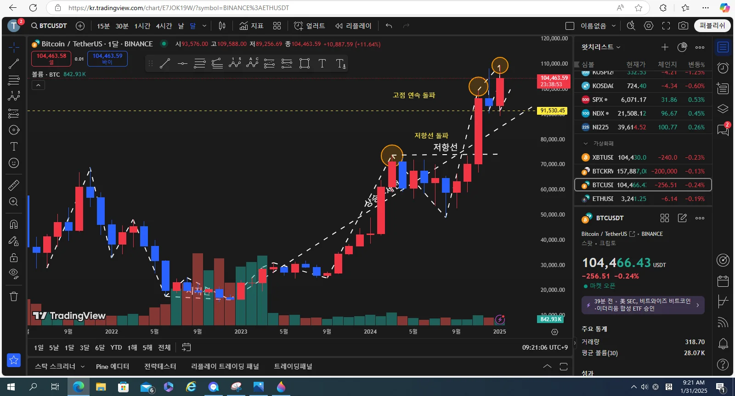Expand the time interval dropdown arrow
The width and height of the screenshot is (735, 396).
tap(204, 26)
